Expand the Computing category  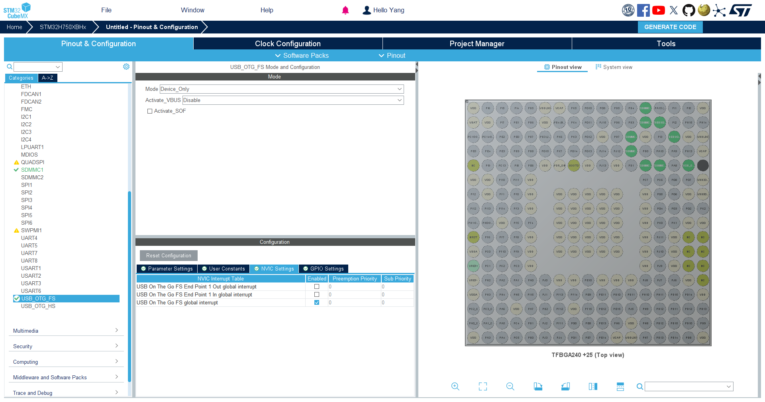pyautogui.click(x=66, y=362)
